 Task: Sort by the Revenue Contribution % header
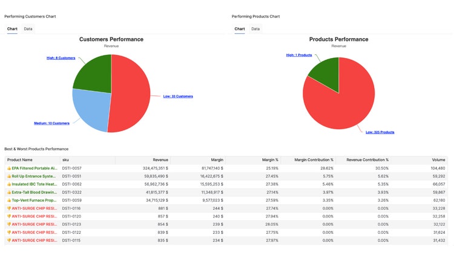(367, 160)
